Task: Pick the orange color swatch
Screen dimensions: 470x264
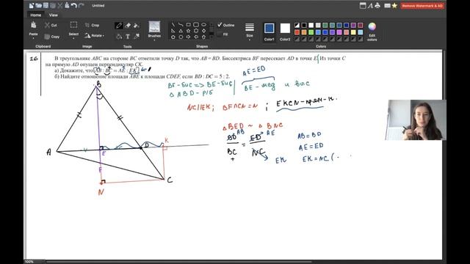Action: (304, 32)
